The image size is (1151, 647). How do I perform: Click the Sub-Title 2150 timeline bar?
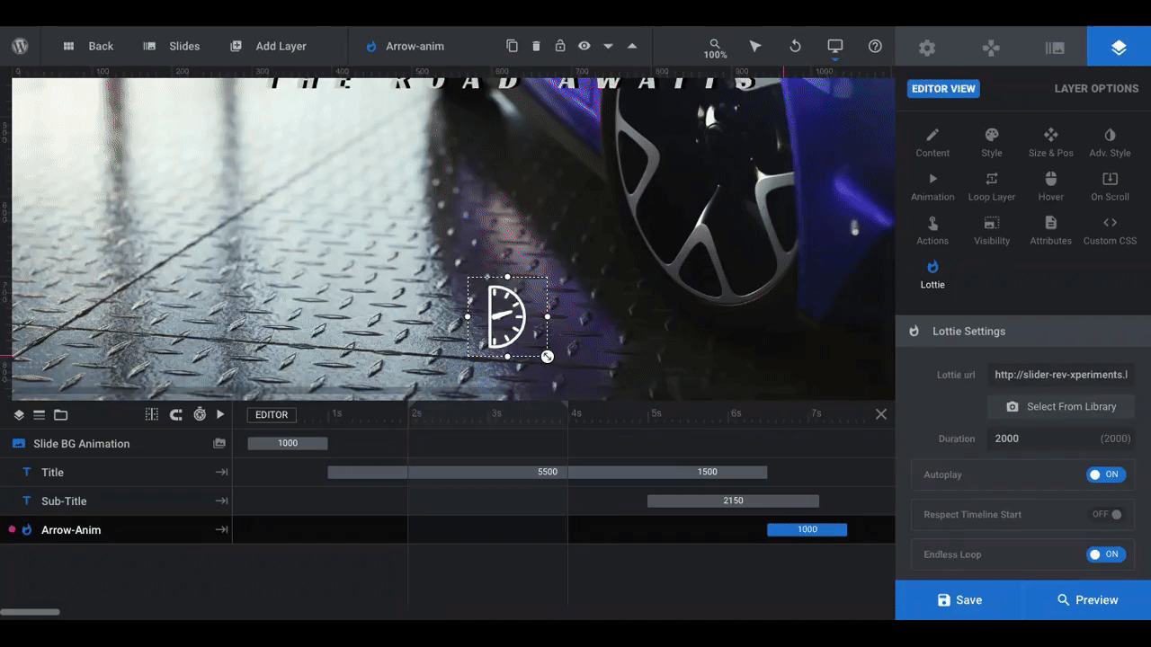coord(733,501)
